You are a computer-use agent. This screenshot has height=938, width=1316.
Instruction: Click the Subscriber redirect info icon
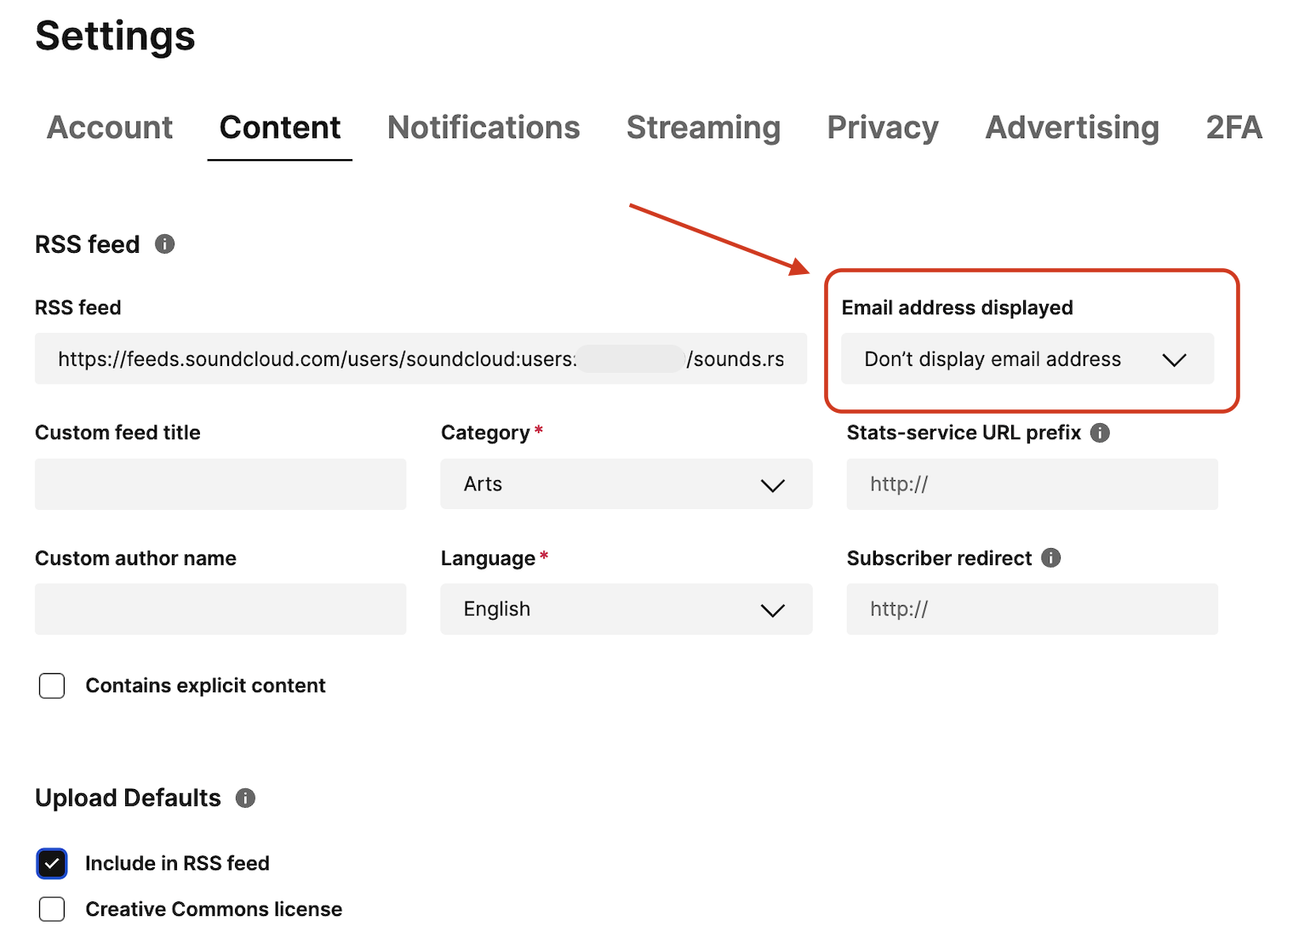coord(1050,558)
